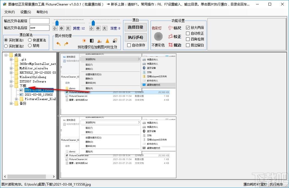
Task: Select the 禁用 algorithm option
Action: click(x=34, y=46)
